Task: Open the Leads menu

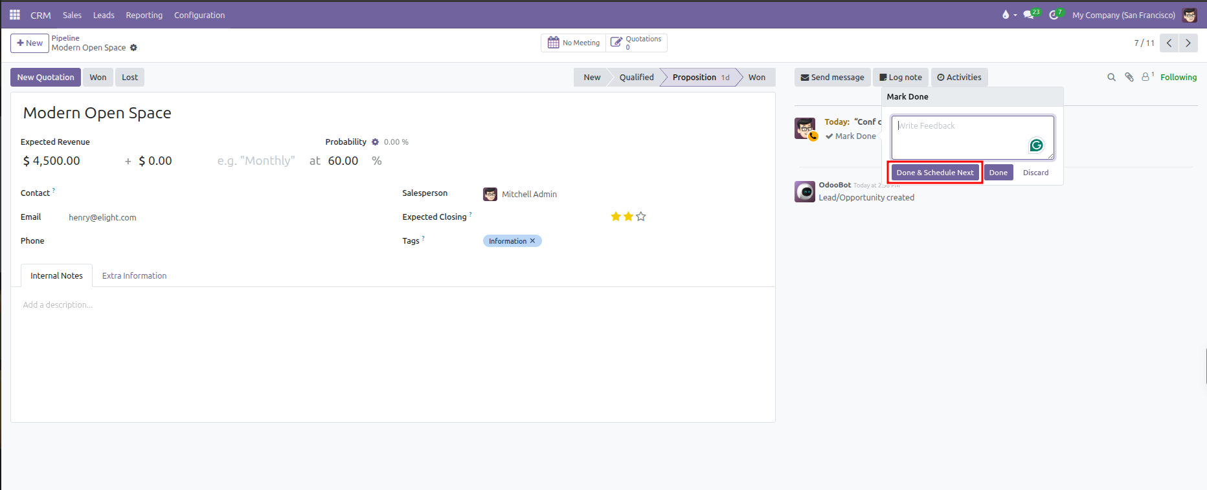Action: pos(104,15)
